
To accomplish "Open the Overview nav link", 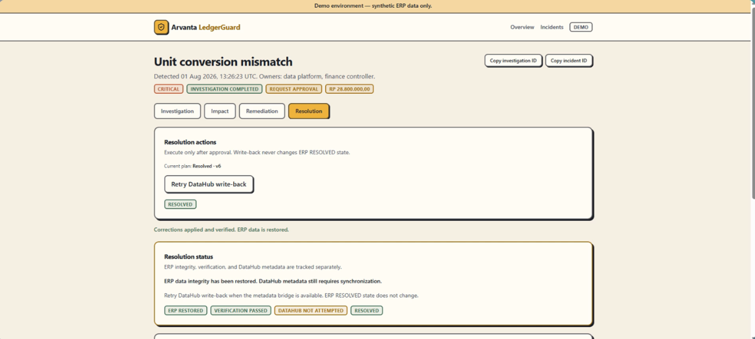I will click(x=522, y=28).
